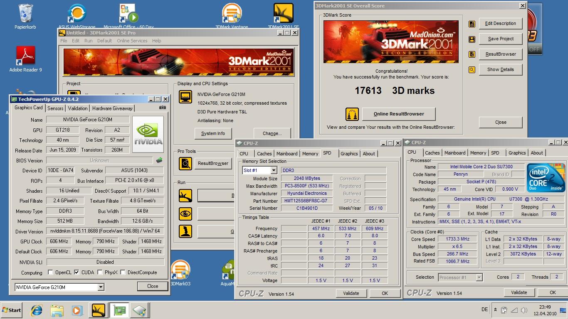
Task: Open the 3DMark2001 SE desktop shortcut
Action: pyautogui.click(x=284, y=17)
